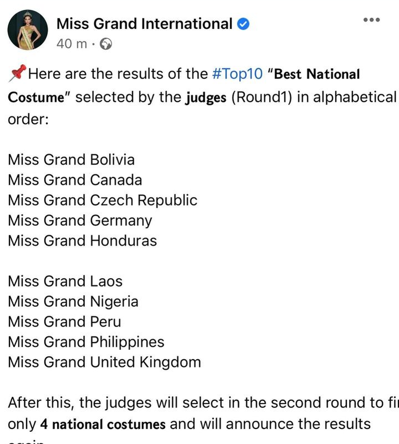
Task: Select the Miss Grand Honduras entry
Action: point(82,241)
